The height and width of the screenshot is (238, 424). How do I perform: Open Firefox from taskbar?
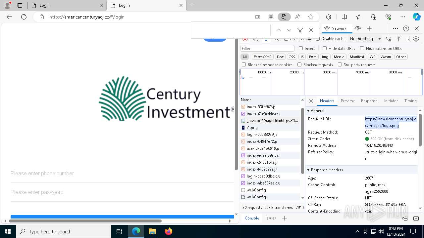point(168,231)
